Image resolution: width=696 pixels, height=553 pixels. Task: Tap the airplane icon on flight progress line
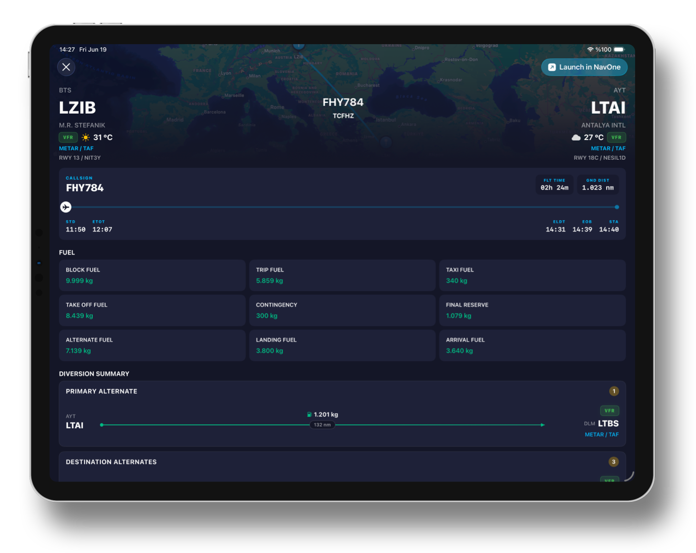(66, 207)
